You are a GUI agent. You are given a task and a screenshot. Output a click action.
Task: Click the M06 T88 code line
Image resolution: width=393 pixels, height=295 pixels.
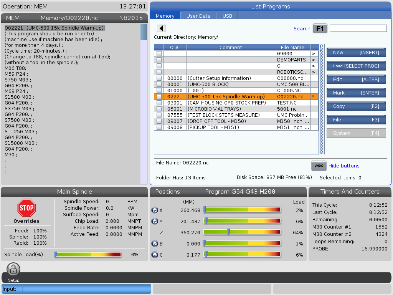click(x=15, y=68)
